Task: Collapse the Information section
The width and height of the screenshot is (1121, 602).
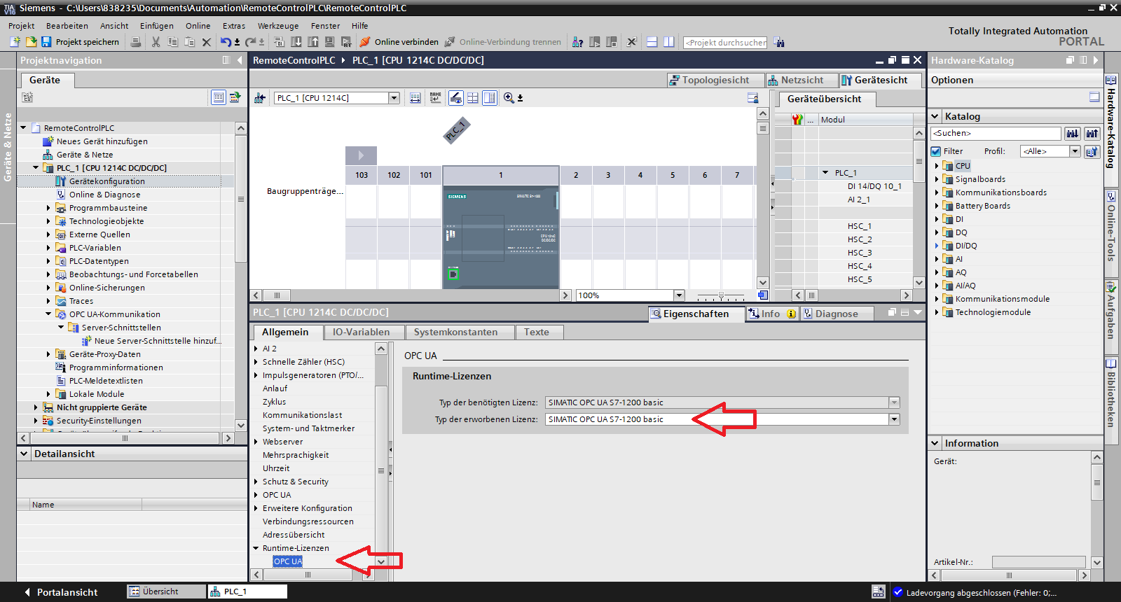Action: [x=935, y=443]
